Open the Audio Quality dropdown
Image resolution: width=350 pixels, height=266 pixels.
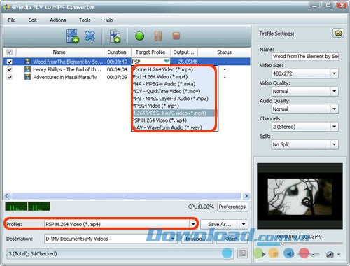pos(334,109)
